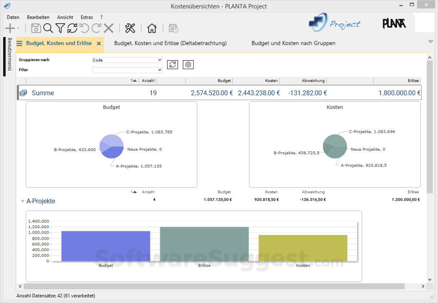Open hamburger menu on active tab

click(19, 43)
